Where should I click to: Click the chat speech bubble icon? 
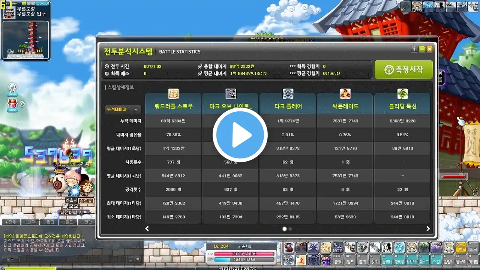[x=138, y=259]
